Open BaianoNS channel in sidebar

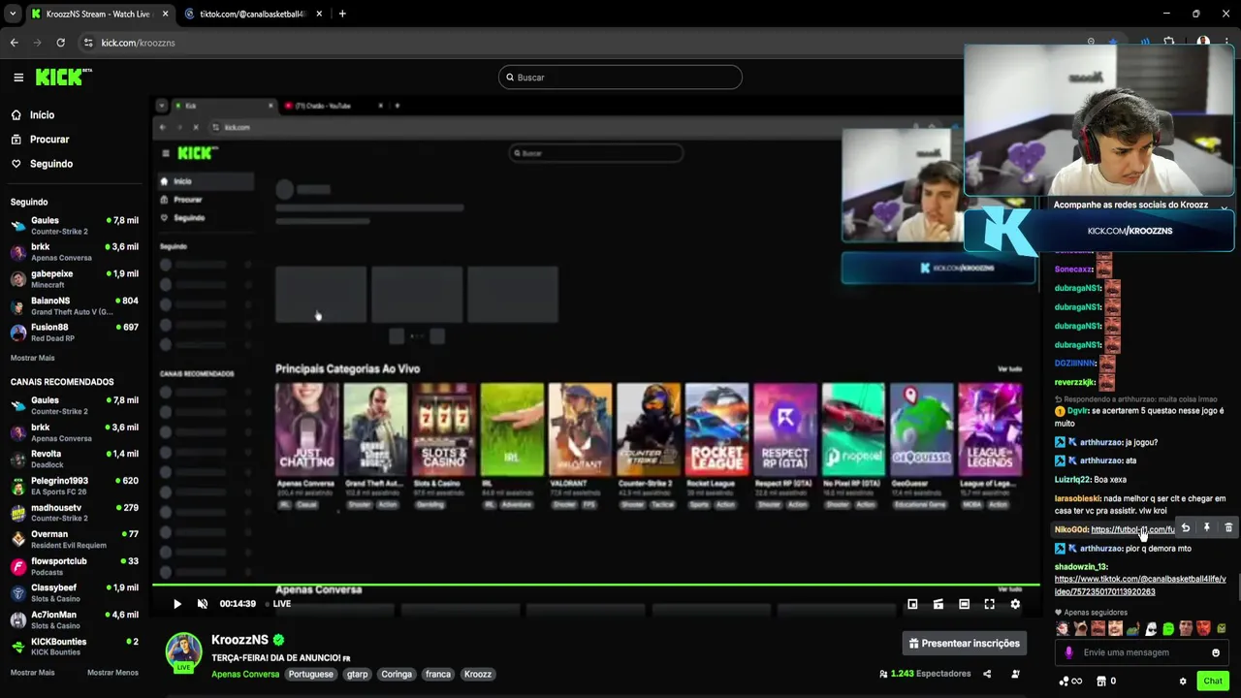75,305
